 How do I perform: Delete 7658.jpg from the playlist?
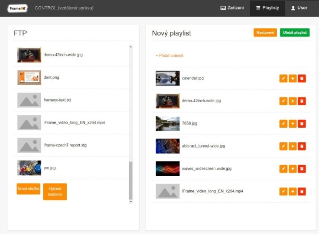tap(302, 124)
